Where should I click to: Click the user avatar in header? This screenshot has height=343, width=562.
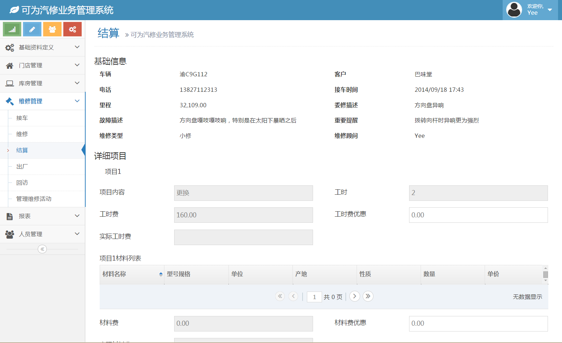point(514,10)
